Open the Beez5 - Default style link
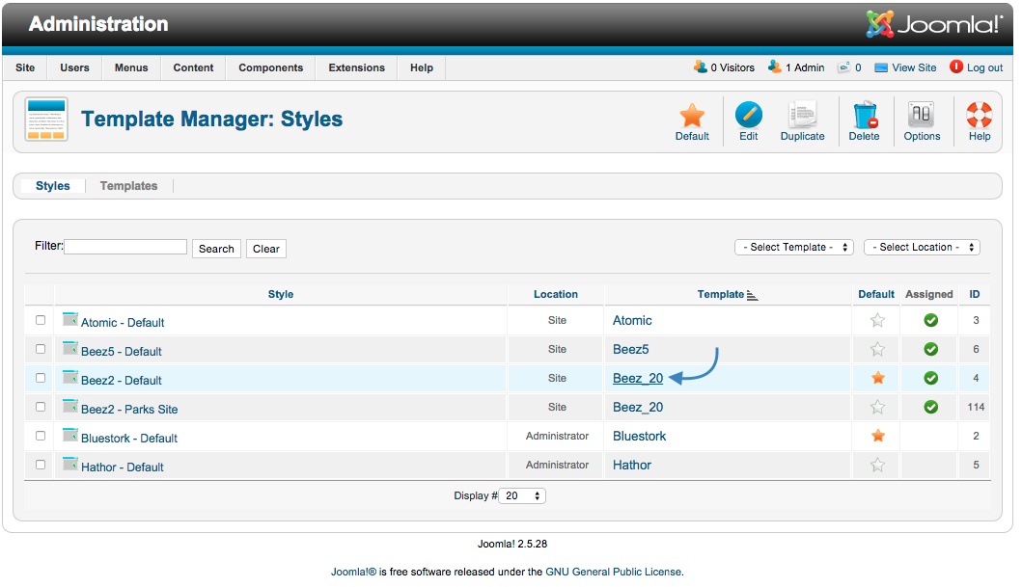 coord(122,352)
